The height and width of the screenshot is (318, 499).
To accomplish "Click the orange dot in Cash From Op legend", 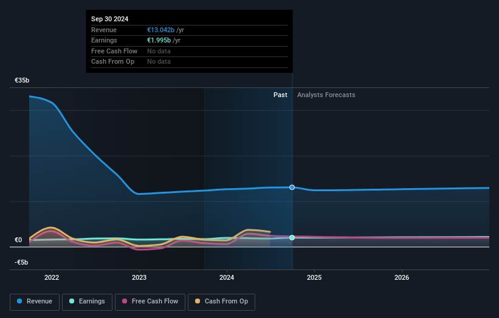I will (x=198, y=301).
